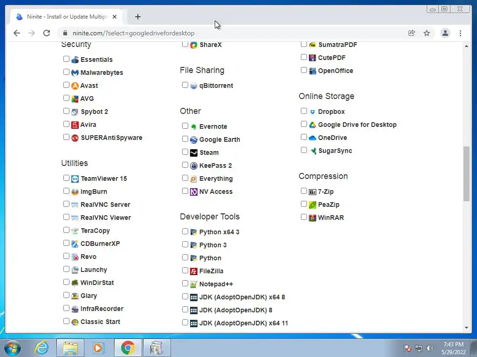Screen dimensions: 477x357
Task: Click the InfraRecorder label
Action: [x=102, y=309]
